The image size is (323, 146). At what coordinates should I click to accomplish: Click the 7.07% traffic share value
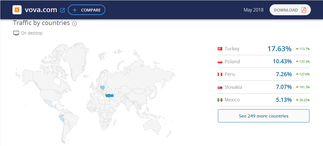click(284, 87)
